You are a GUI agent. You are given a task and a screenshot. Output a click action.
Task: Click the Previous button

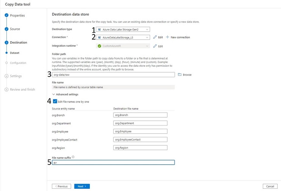[x=61, y=186]
